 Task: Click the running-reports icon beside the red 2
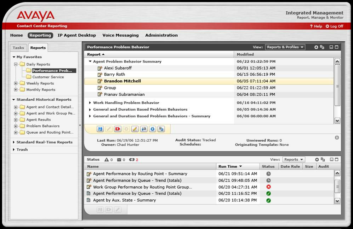pyautogui.click(x=132, y=160)
